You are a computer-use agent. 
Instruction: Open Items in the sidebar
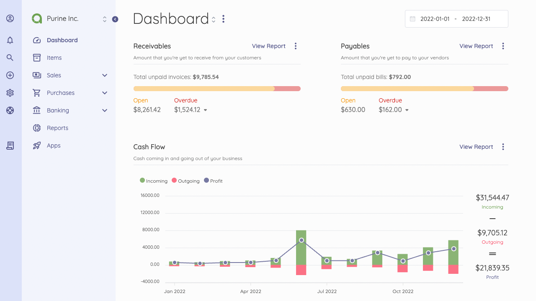(54, 58)
